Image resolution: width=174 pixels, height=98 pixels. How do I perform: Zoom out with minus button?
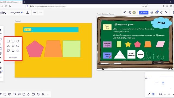(165, 94)
